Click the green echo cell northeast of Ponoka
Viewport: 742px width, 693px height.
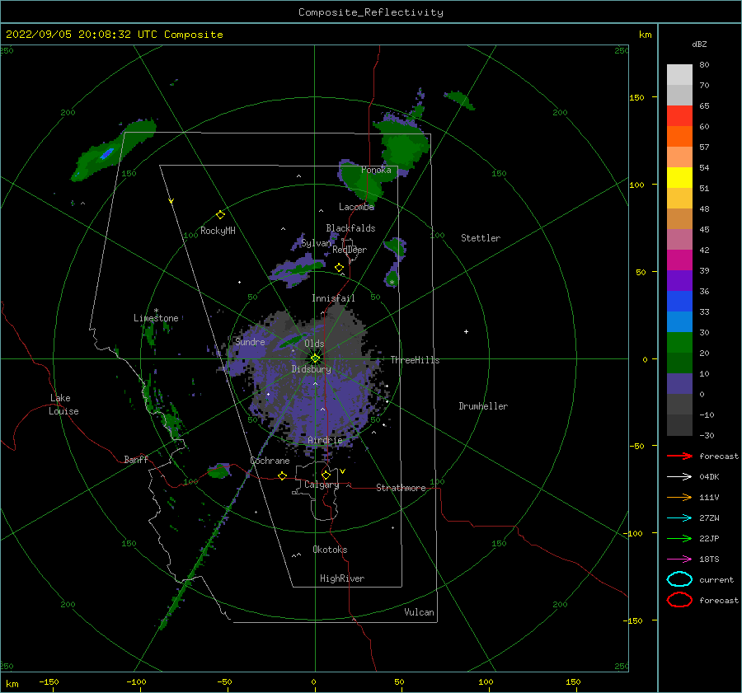click(404, 147)
